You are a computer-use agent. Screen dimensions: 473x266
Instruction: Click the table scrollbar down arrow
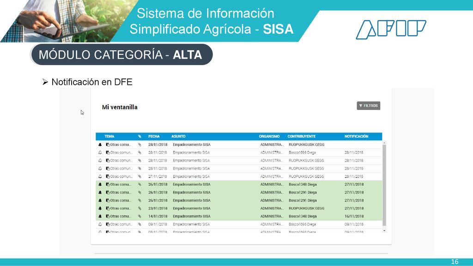(x=384, y=230)
